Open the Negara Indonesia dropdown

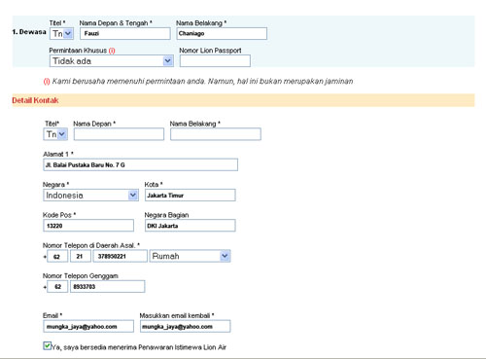[90, 196]
